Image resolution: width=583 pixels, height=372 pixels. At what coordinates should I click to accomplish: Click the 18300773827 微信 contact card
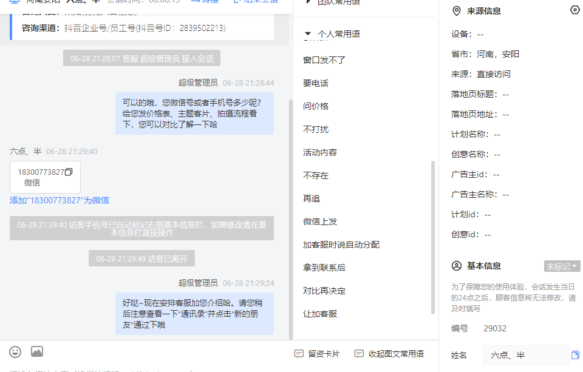pyautogui.click(x=45, y=177)
